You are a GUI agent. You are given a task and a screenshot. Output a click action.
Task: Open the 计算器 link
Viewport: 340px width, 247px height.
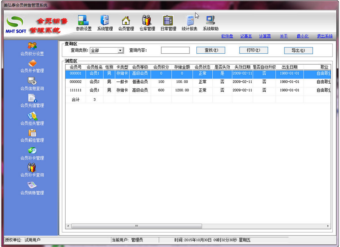point(265,36)
